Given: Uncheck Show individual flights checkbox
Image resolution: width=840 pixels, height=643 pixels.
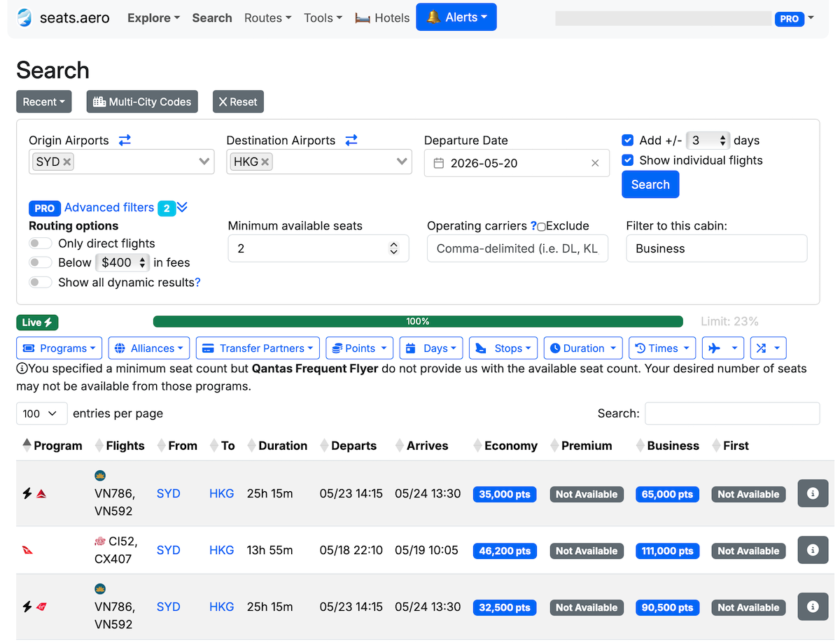Looking at the screenshot, I should [x=628, y=160].
